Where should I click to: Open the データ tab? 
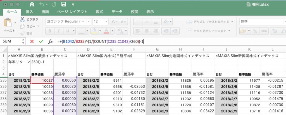117,12
